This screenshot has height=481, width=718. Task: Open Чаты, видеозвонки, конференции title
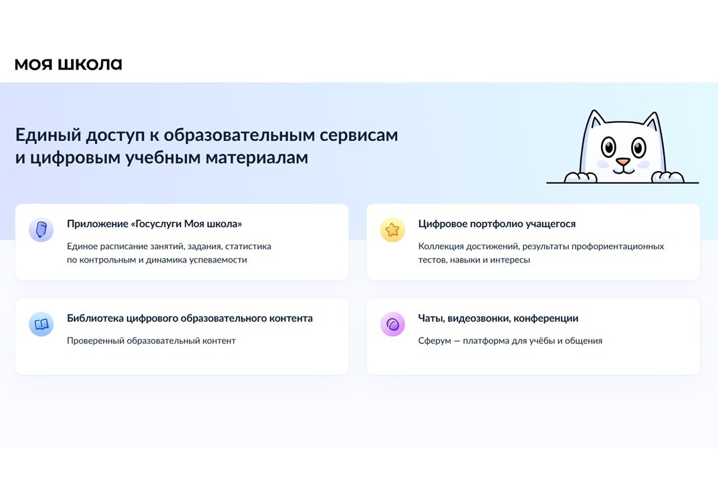(x=498, y=319)
